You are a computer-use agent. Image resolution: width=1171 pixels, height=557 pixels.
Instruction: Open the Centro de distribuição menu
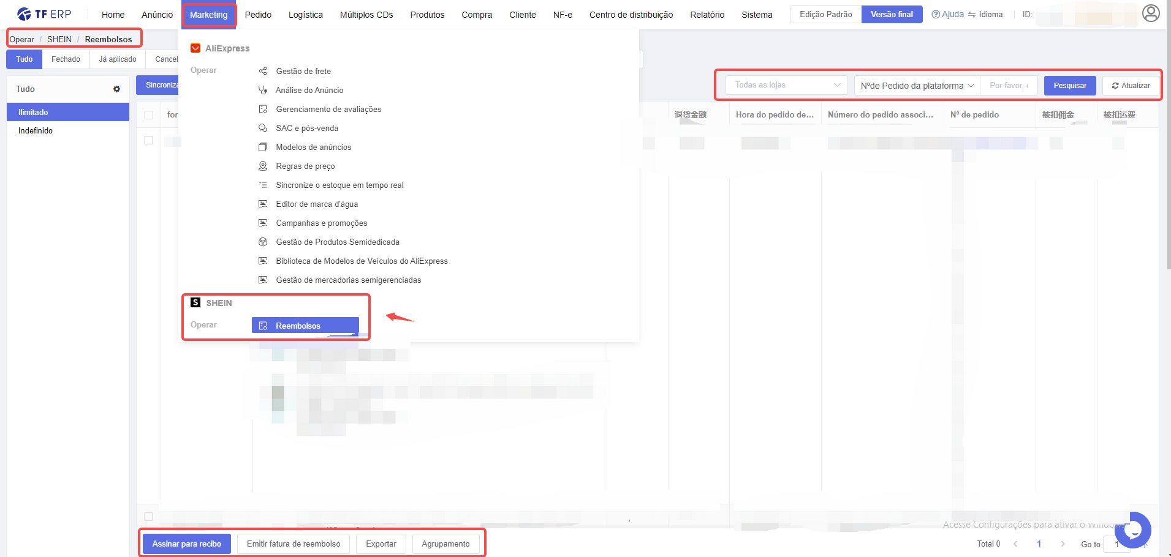[x=631, y=15]
